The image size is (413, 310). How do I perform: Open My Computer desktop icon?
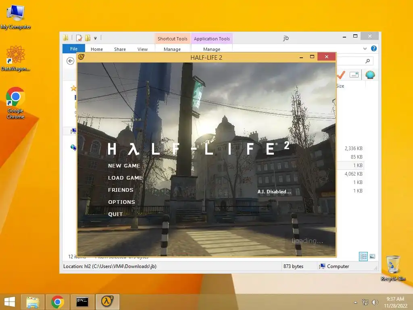[x=16, y=16]
